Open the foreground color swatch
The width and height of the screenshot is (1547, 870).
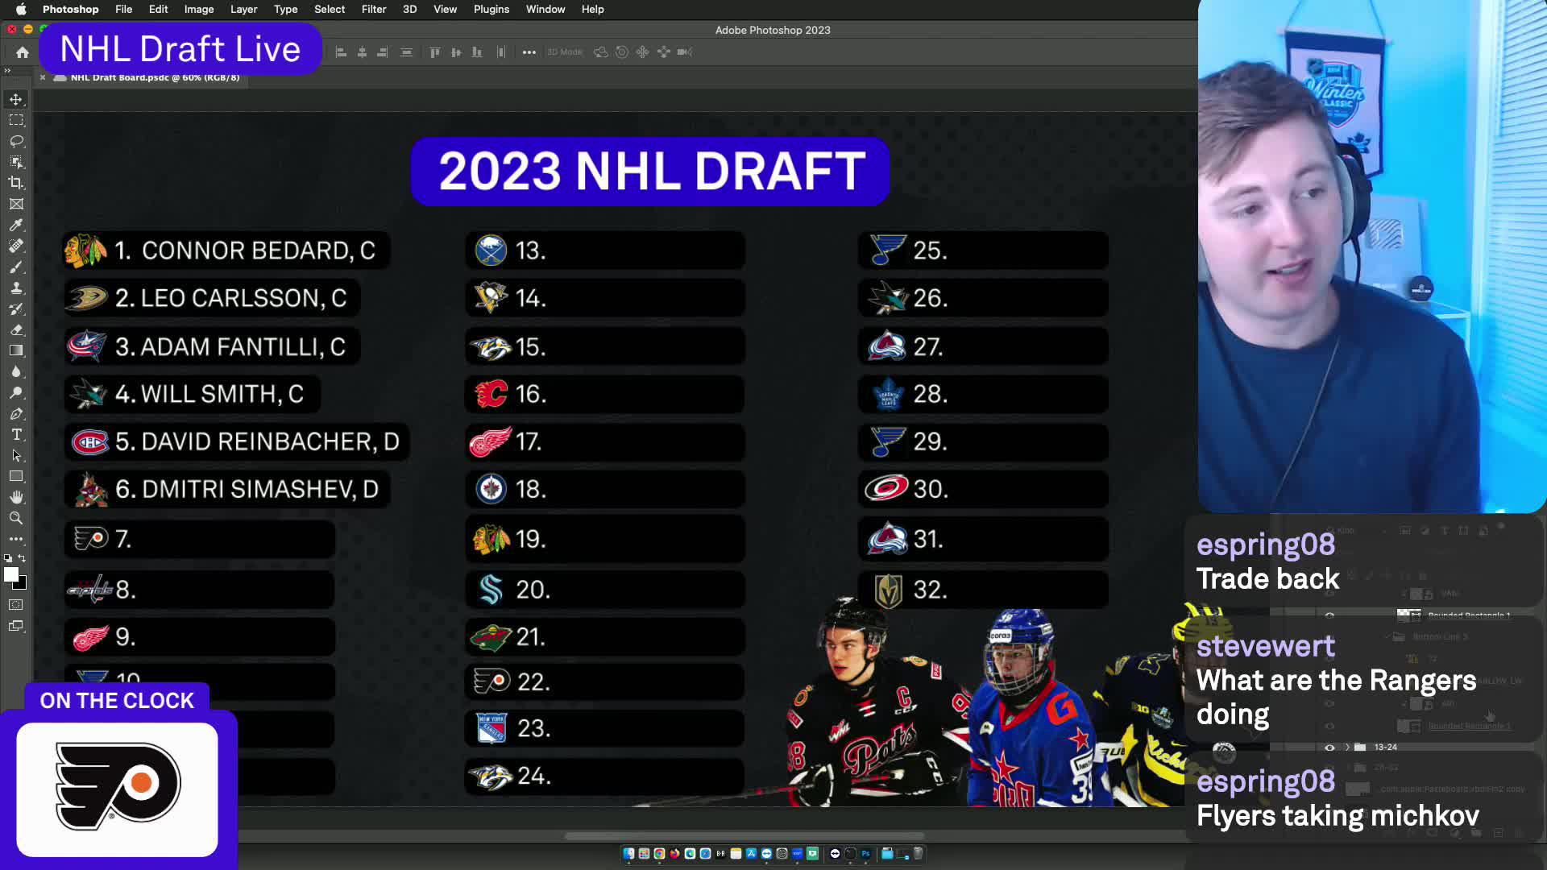coord(10,574)
